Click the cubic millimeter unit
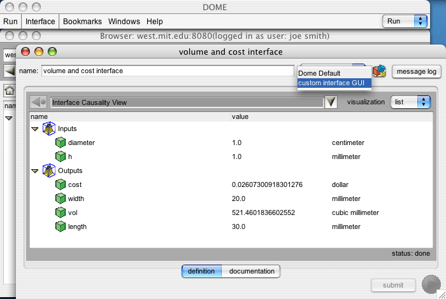Image resolution: width=446 pixels, height=299 pixels. [356, 212]
